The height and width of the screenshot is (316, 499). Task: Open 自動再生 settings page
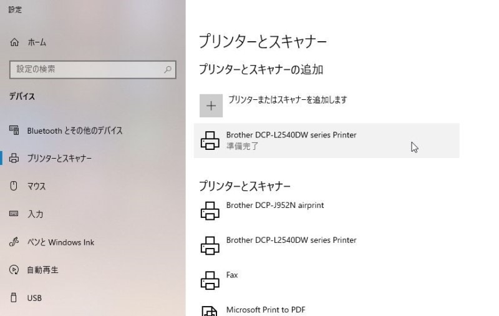click(42, 270)
